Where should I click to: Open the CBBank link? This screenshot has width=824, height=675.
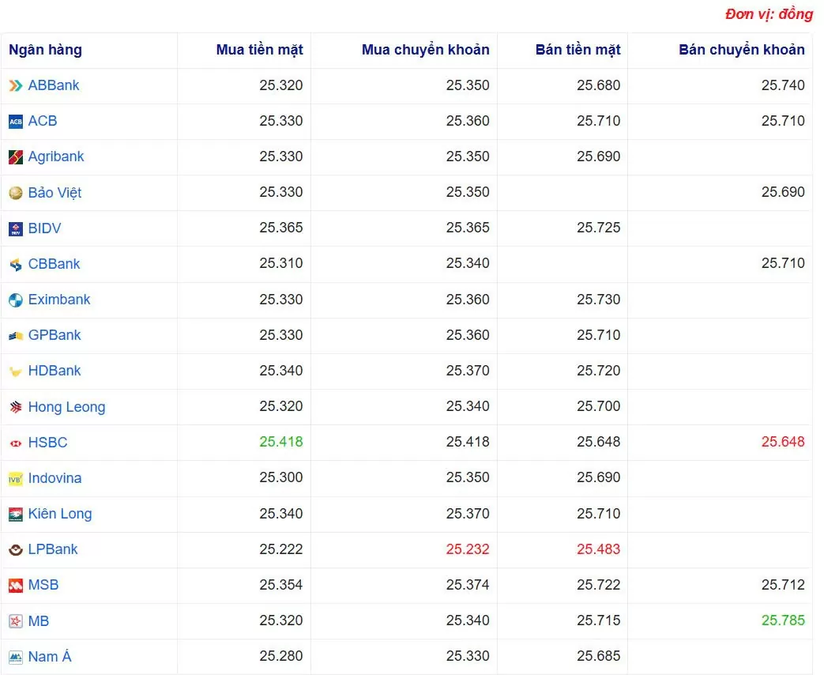[x=54, y=264]
